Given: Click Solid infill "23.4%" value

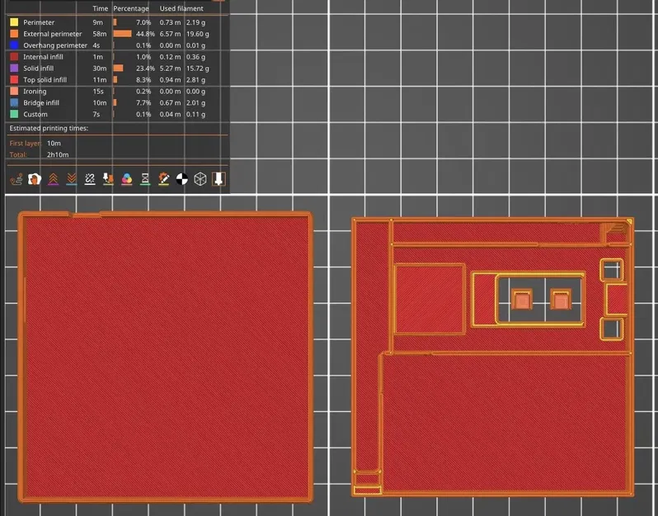Looking at the screenshot, I should coord(145,68).
